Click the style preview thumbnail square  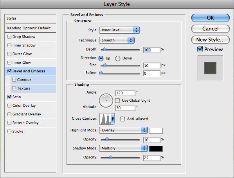(210, 68)
